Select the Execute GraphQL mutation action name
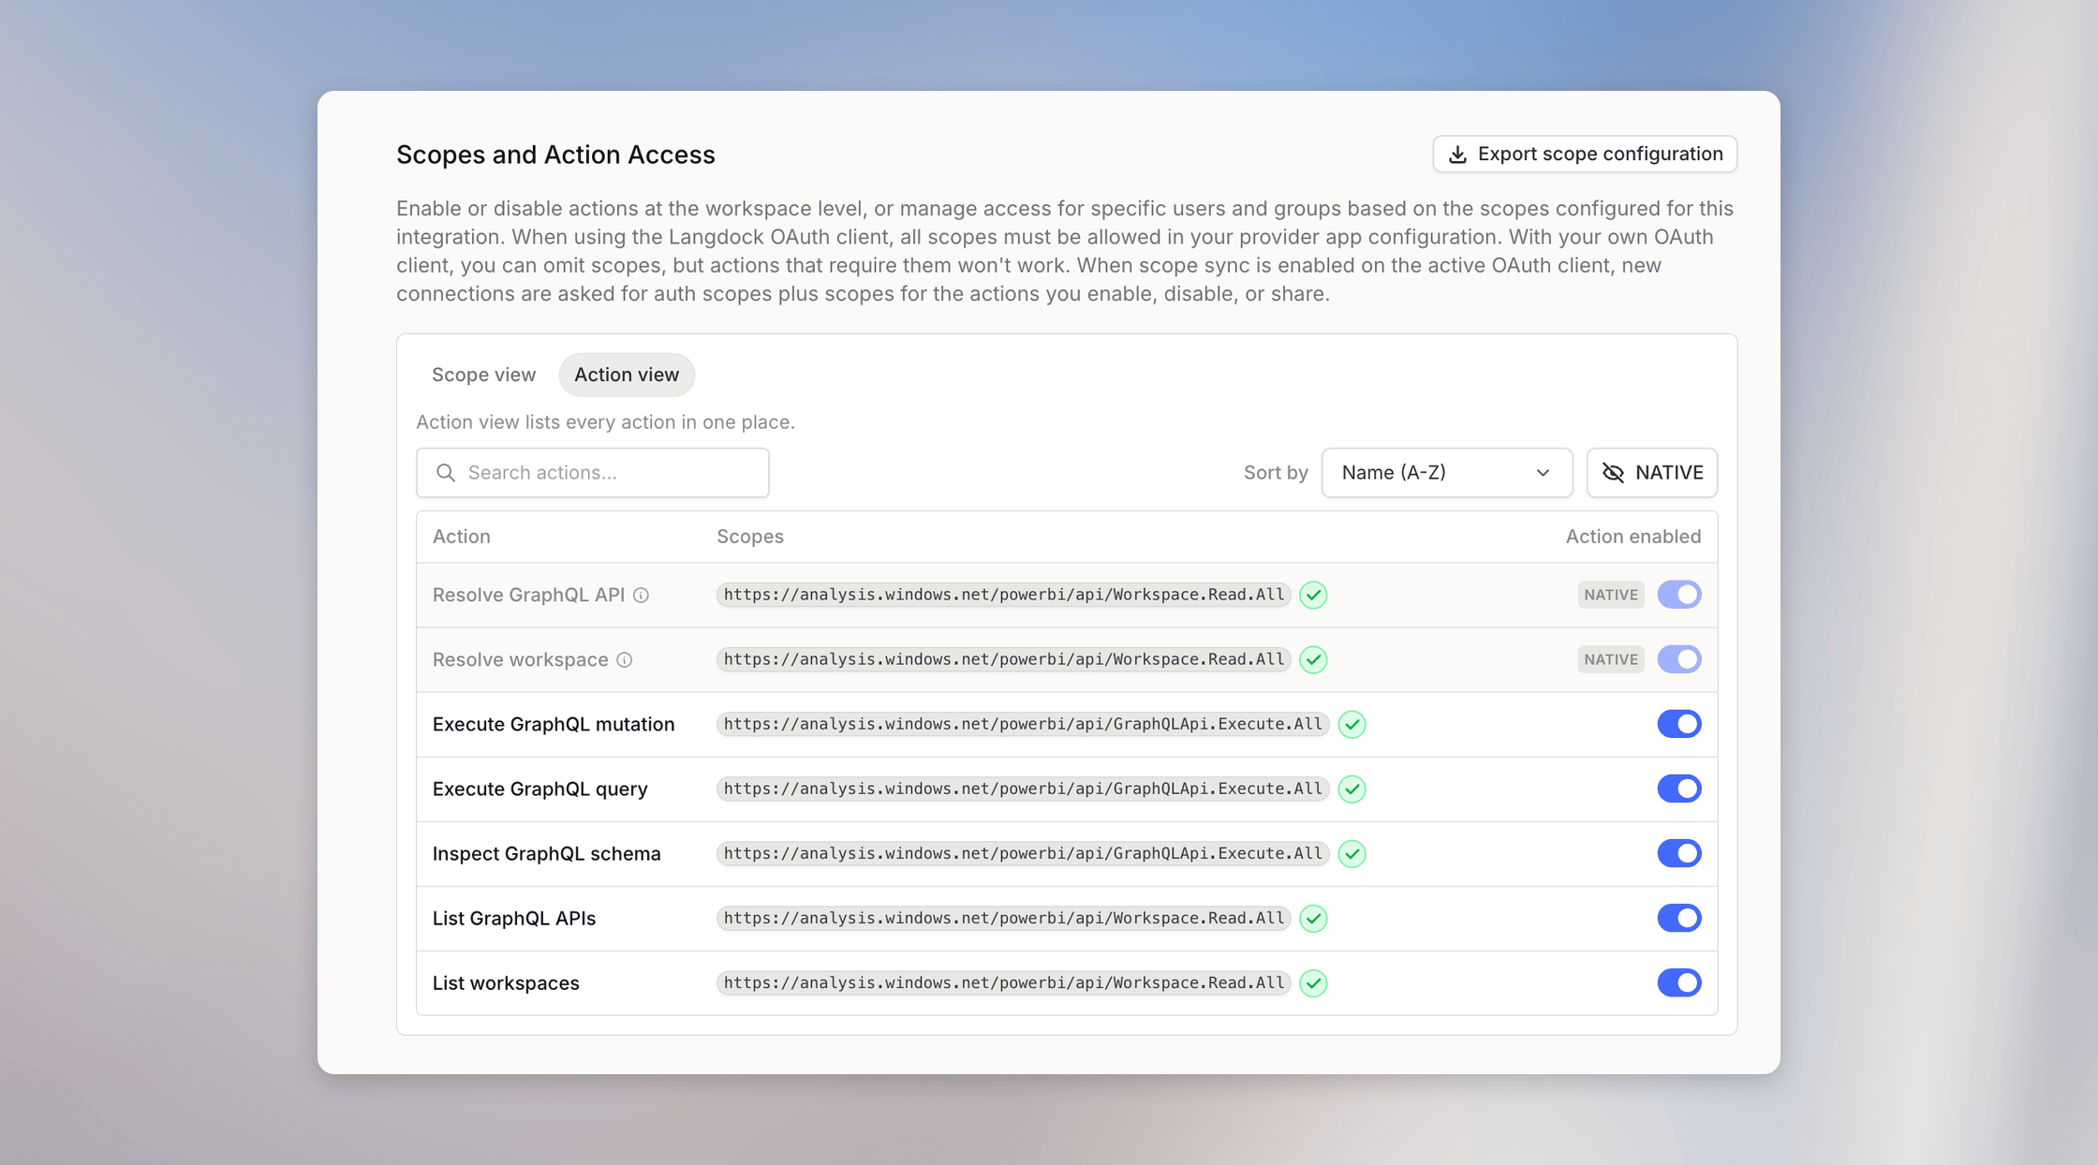The width and height of the screenshot is (2098, 1165). 554,725
